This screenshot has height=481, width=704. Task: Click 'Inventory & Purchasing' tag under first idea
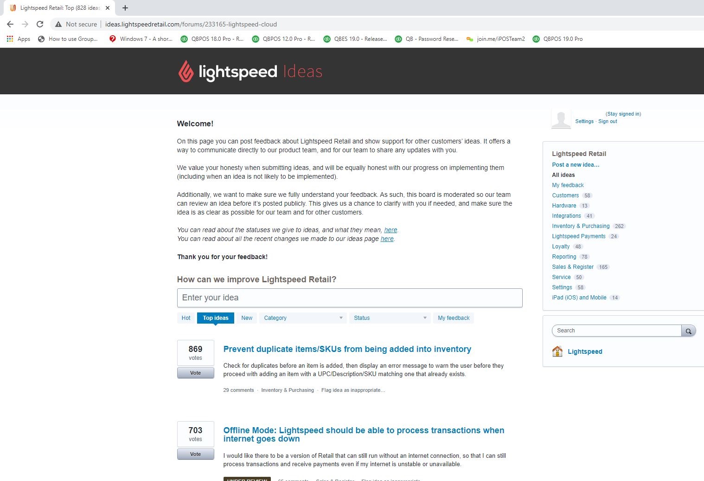click(x=288, y=390)
